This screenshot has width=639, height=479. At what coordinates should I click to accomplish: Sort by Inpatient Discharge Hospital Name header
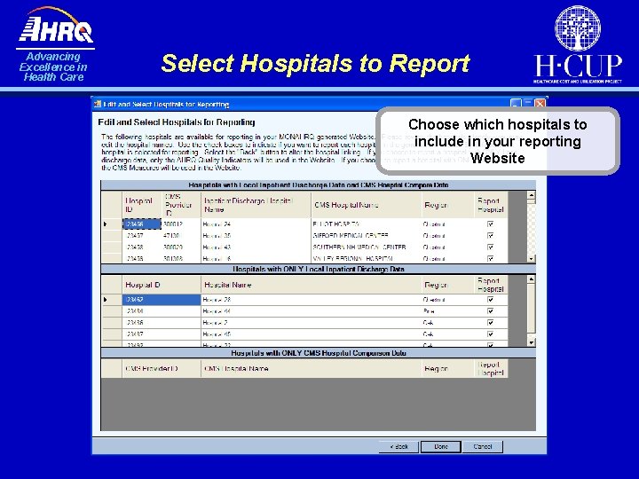pyautogui.click(x=256, y=205)
